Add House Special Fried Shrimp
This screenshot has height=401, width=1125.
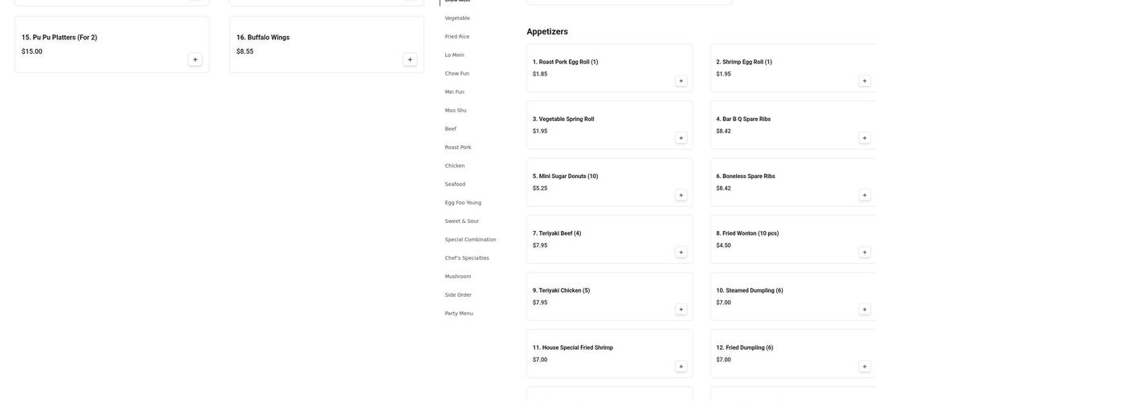(681, 367)
